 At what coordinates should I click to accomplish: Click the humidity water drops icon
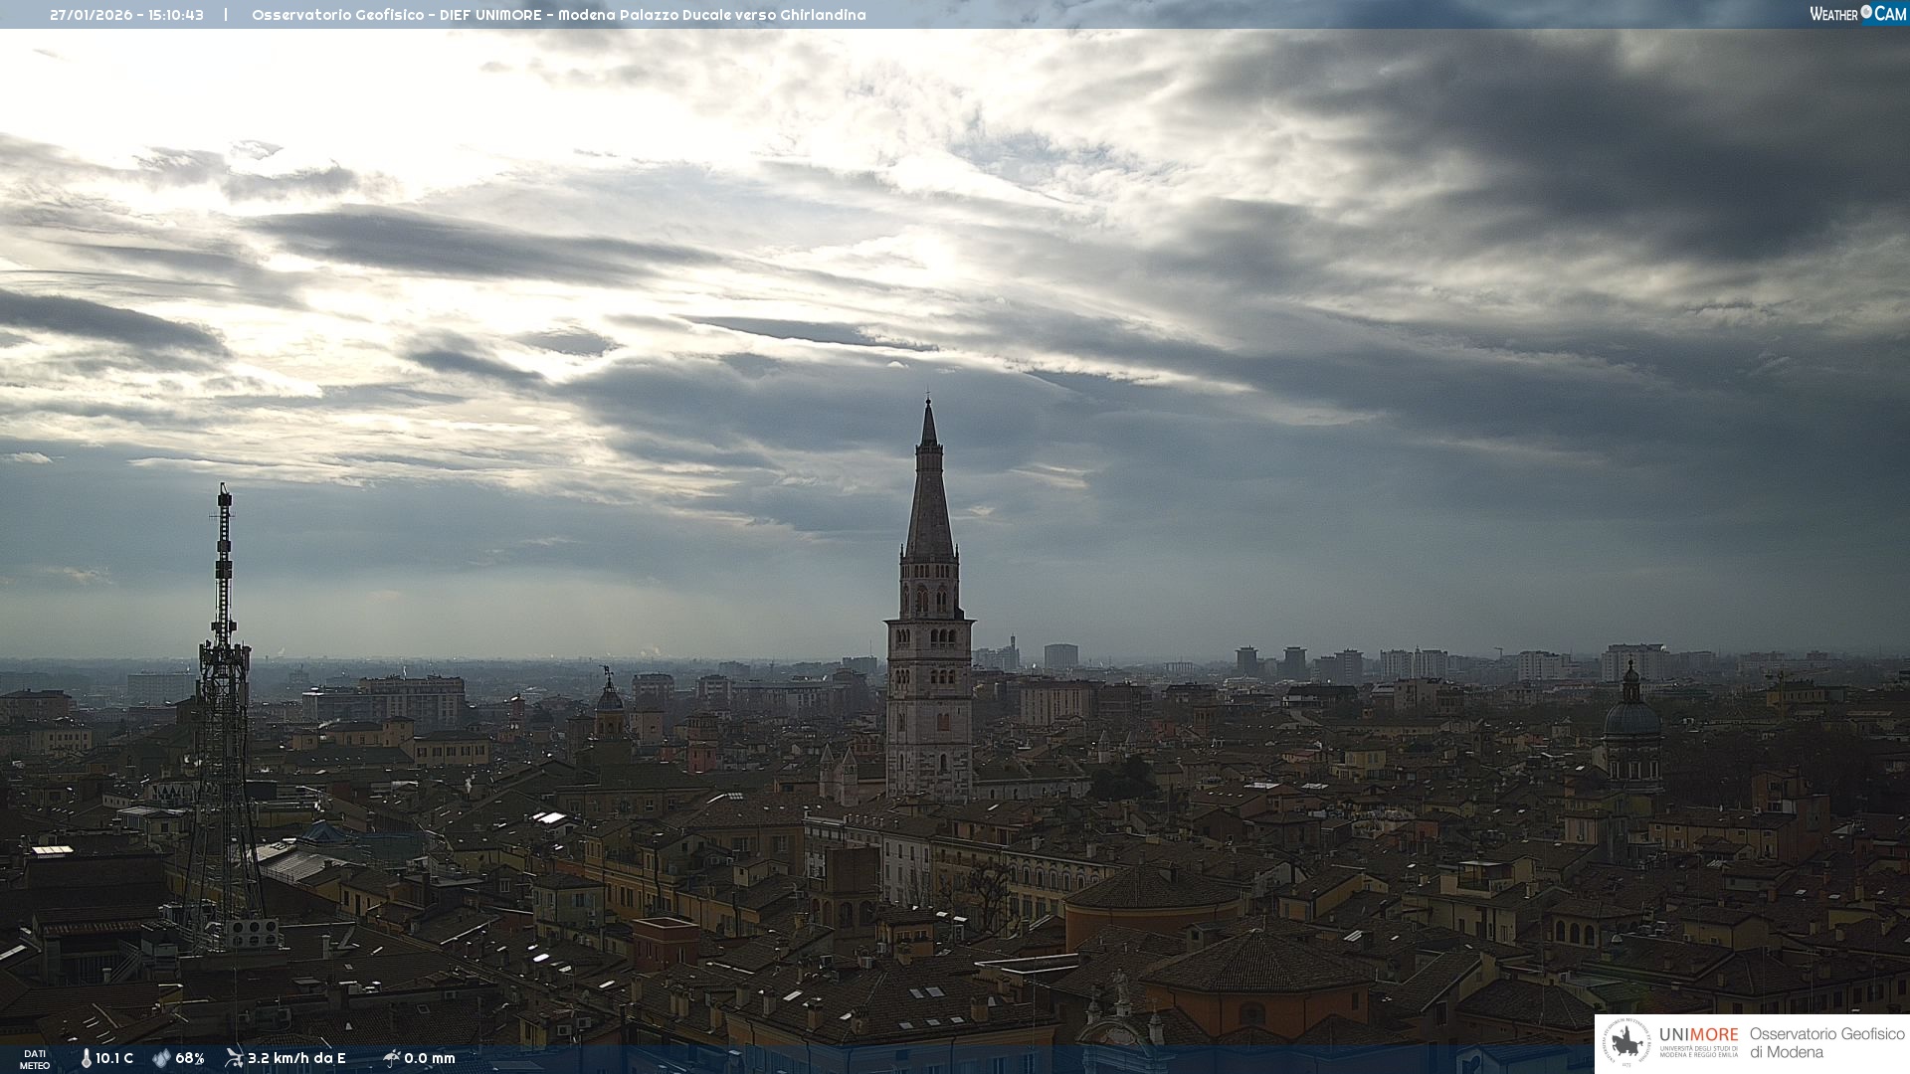(x=161, y=1058)
